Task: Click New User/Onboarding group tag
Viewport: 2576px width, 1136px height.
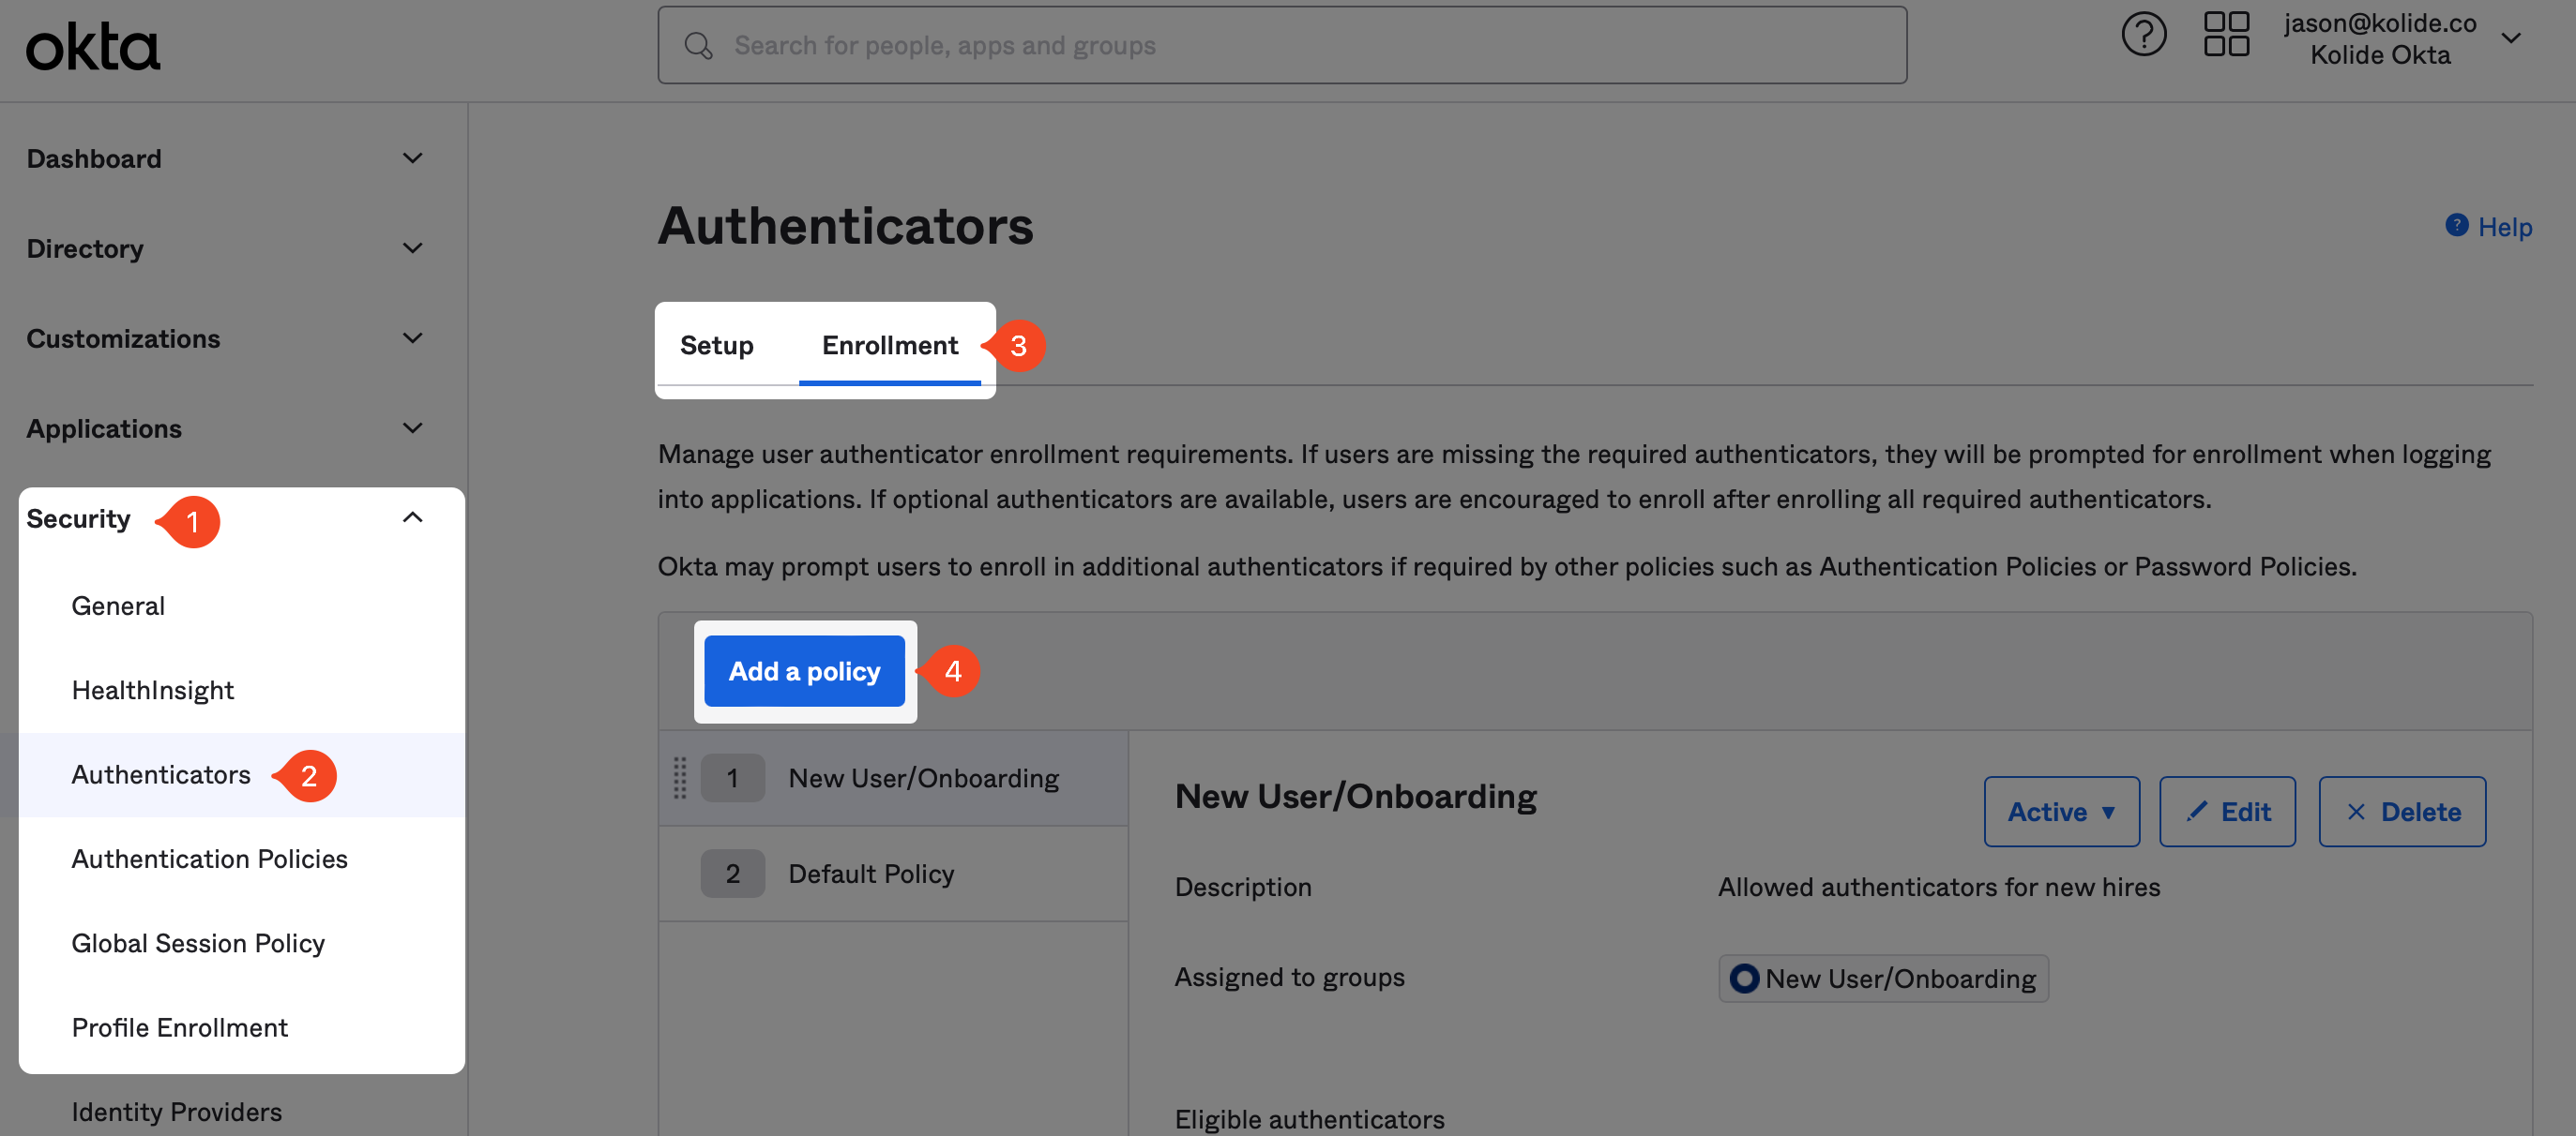Action: click(x=1883, y=979)
